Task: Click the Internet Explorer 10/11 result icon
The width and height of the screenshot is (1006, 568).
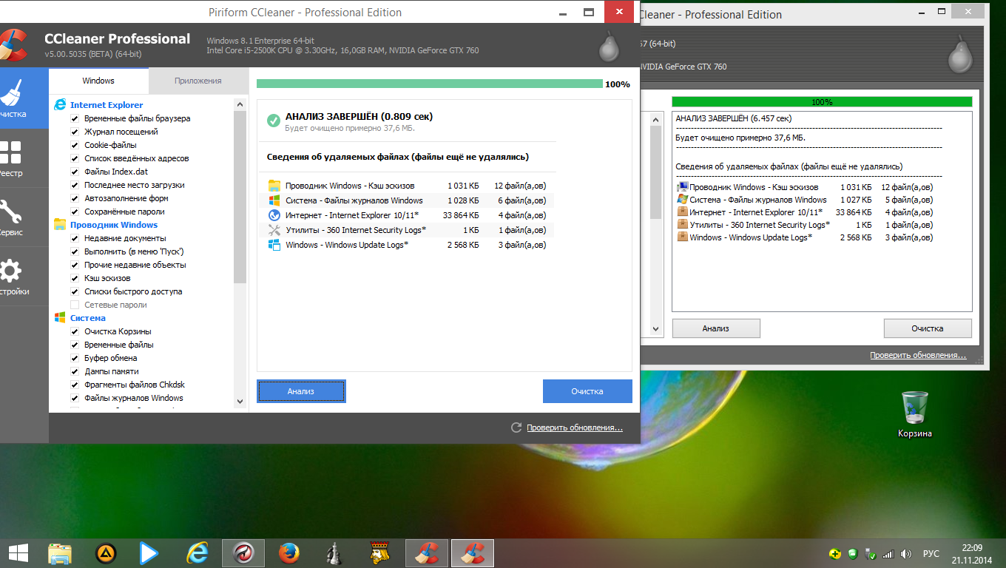Action: click(274, 215)
